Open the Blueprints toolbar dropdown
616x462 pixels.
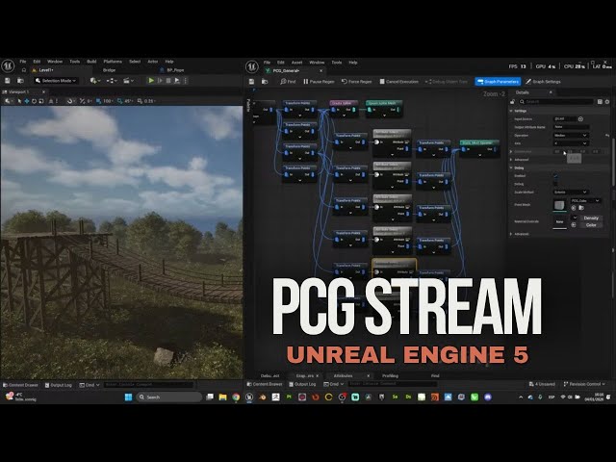(112, 81)
